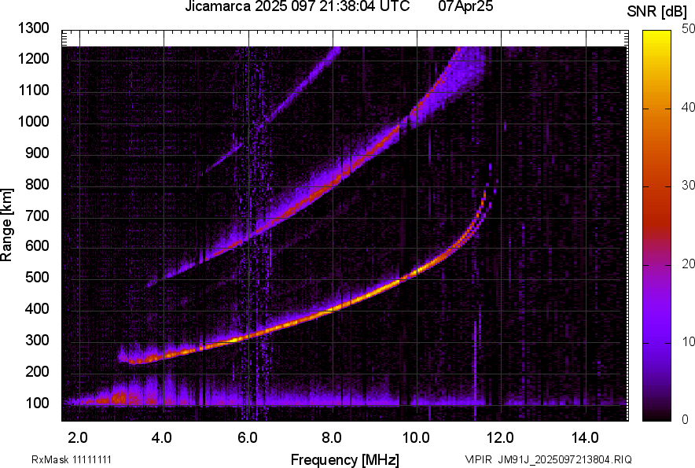The height and width of the screenshot is (468, 695).
Task: Click the range tick label '800'
Action: coord(37,183)
